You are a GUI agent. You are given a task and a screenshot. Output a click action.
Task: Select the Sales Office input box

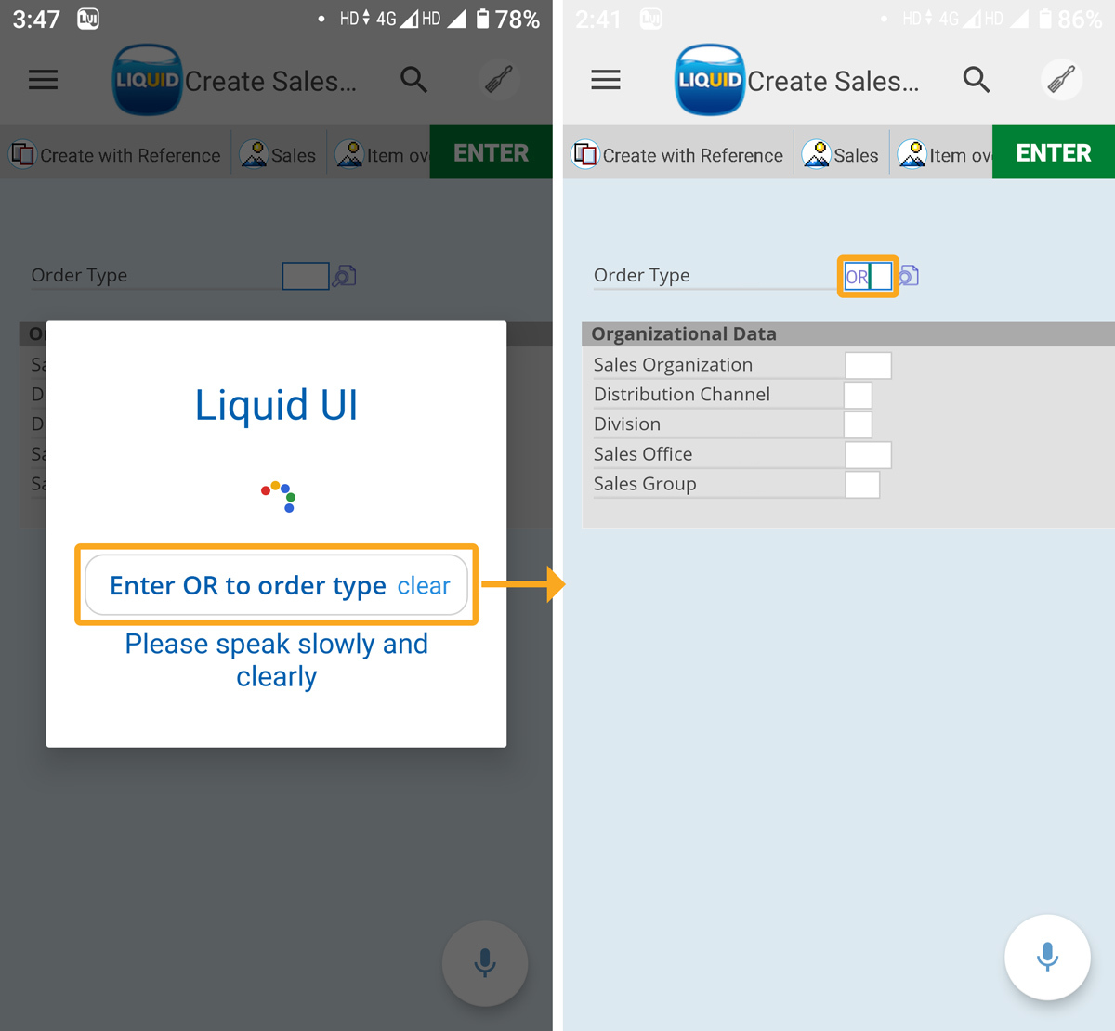click(x=868, y=455)
